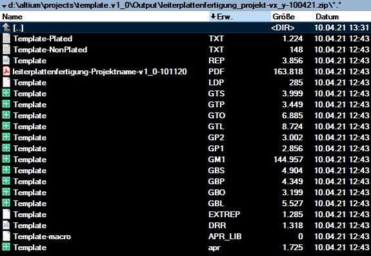This screenshot has height=256, width=371.
Task: Select the GTS extension cell
Action: tap(216, 93)
